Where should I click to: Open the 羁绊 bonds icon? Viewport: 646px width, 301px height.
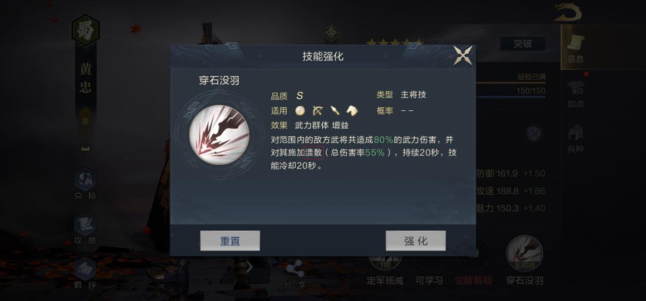(x=85, y=274)
